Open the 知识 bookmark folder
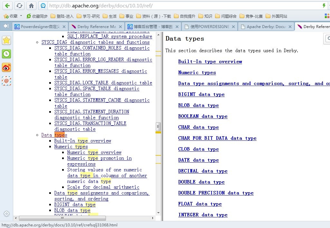The width and height of the screenshot is (330, 228). pyautogui.click(x=205, y=16)
